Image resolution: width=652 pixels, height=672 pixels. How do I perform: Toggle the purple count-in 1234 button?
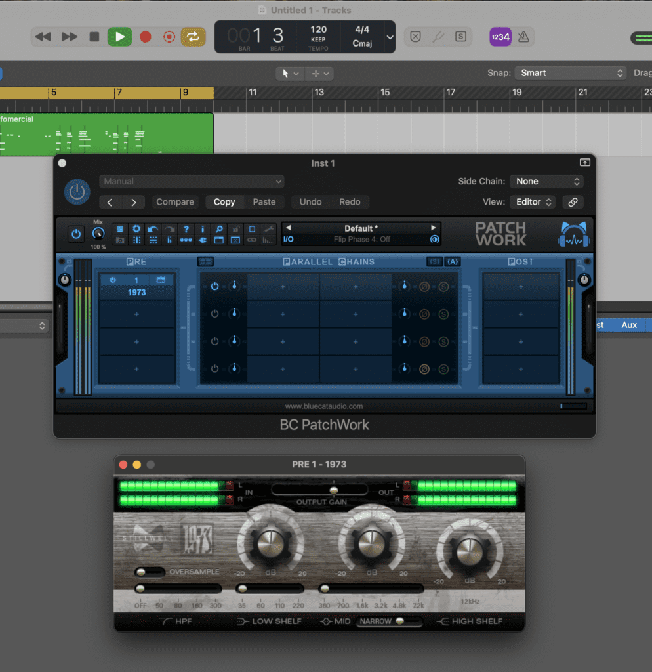pos(500,37)
